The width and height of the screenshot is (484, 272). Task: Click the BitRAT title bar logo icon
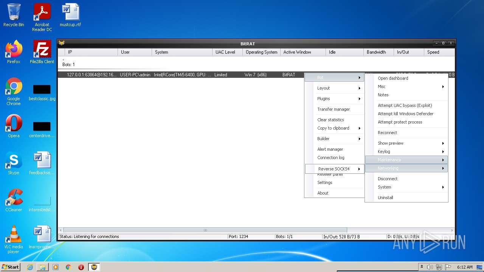point(62,43)
